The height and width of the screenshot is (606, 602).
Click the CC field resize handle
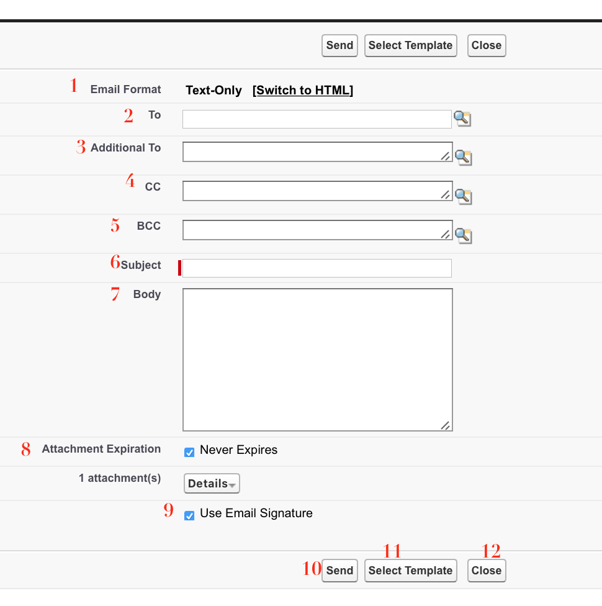(x=446, y=195)
